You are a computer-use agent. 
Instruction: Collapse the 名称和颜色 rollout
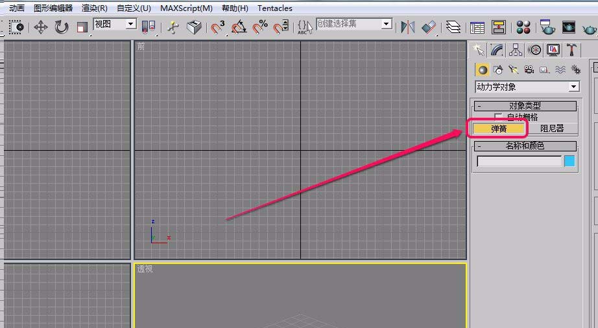pos(525,146)
